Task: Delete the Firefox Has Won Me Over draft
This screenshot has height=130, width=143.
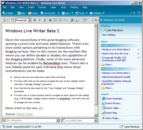Action: [x=138, y=54]
